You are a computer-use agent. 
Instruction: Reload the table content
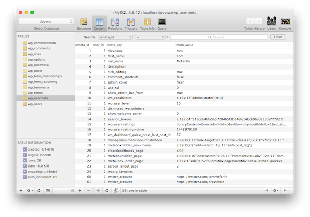(x=107, y=190)
